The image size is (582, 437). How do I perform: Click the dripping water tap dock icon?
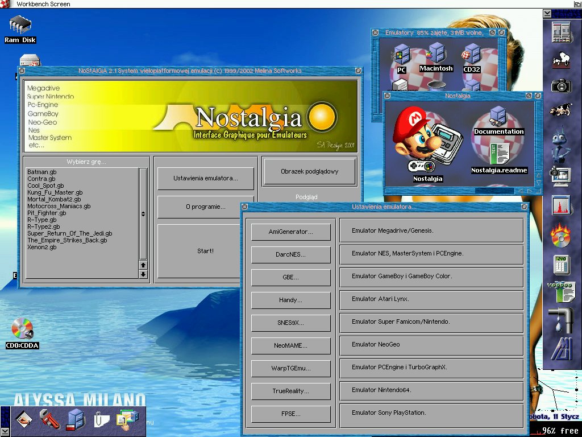coord(560,320)
